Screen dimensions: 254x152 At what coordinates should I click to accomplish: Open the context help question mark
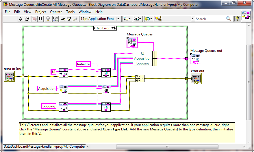(237, 19)
